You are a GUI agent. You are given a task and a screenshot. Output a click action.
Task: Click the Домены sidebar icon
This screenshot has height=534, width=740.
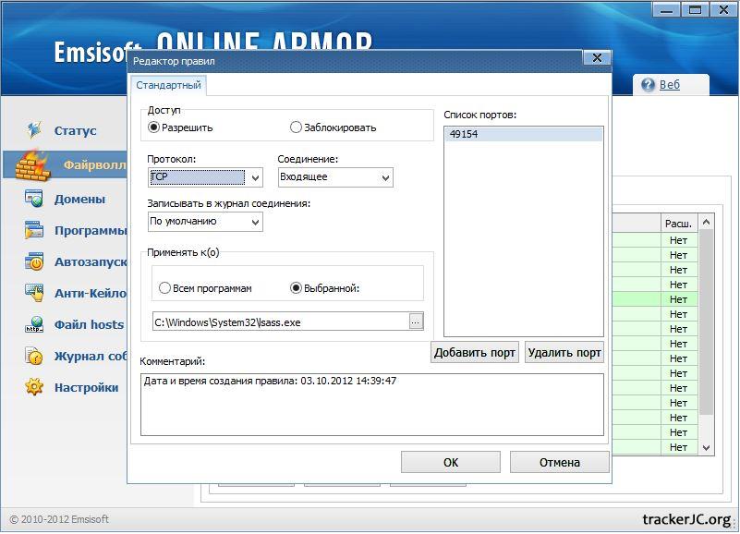[x=34, y=199]
